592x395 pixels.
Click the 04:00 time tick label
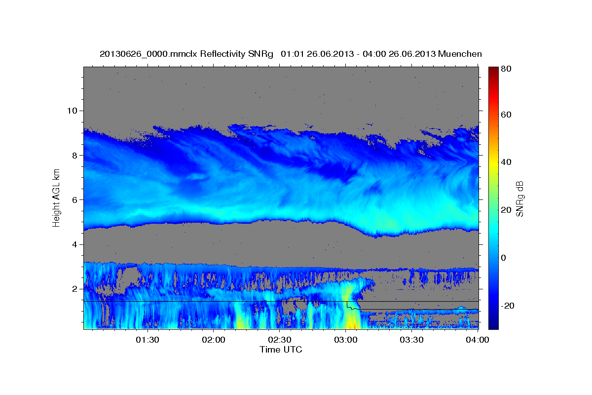[x=478, y=340]
